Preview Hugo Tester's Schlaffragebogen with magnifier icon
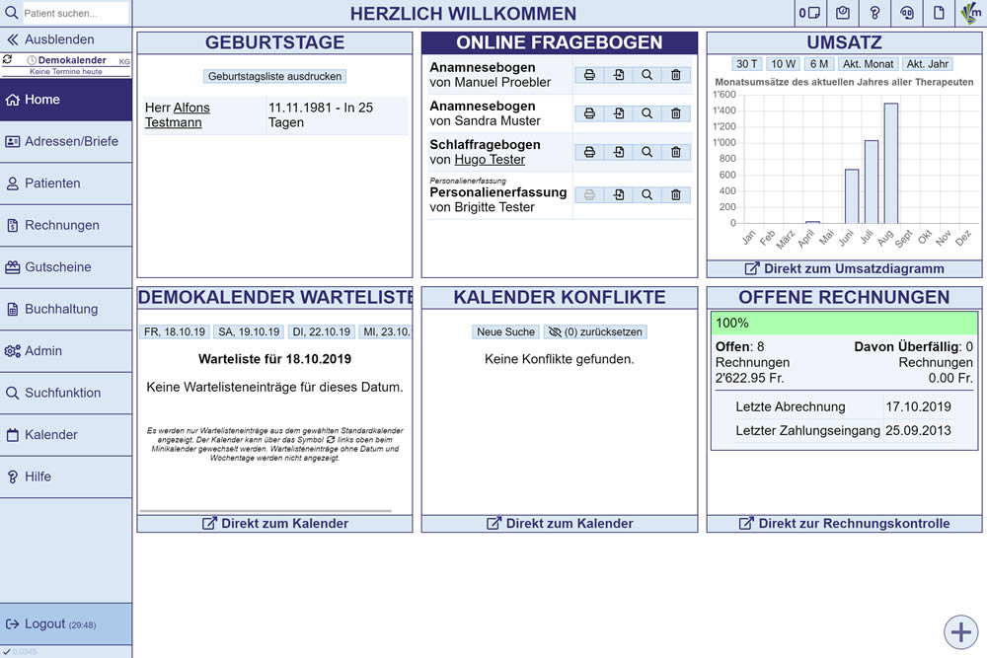The image size is (987, 658). coord(646,152)
